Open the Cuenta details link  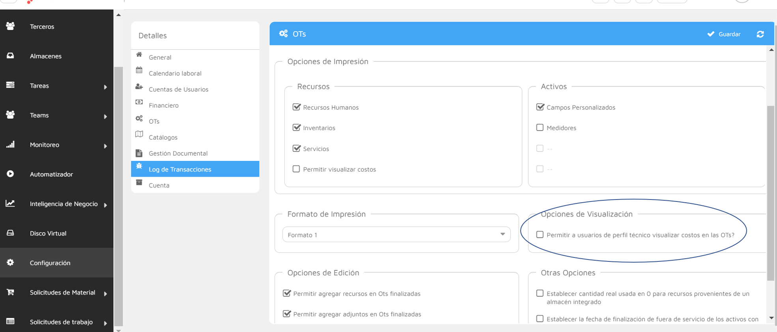[159, 185]
